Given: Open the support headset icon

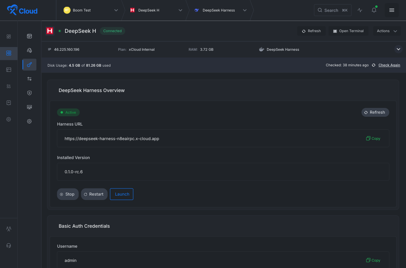Looking at the screenshot, I should tap(9, 245).
